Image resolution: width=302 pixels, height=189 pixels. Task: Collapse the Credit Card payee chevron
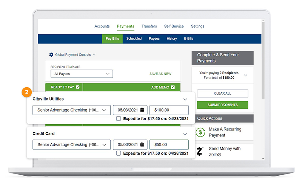click(x=185, y=134)
